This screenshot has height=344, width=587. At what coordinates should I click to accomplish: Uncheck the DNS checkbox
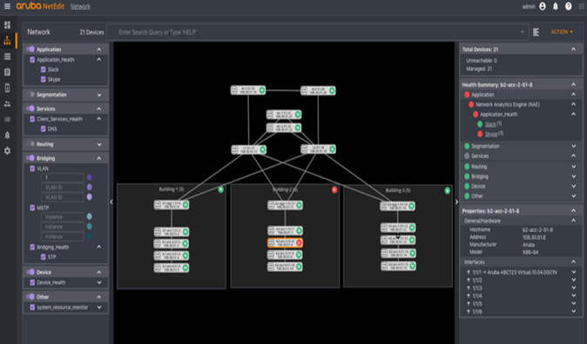click(x=43, y=129)
